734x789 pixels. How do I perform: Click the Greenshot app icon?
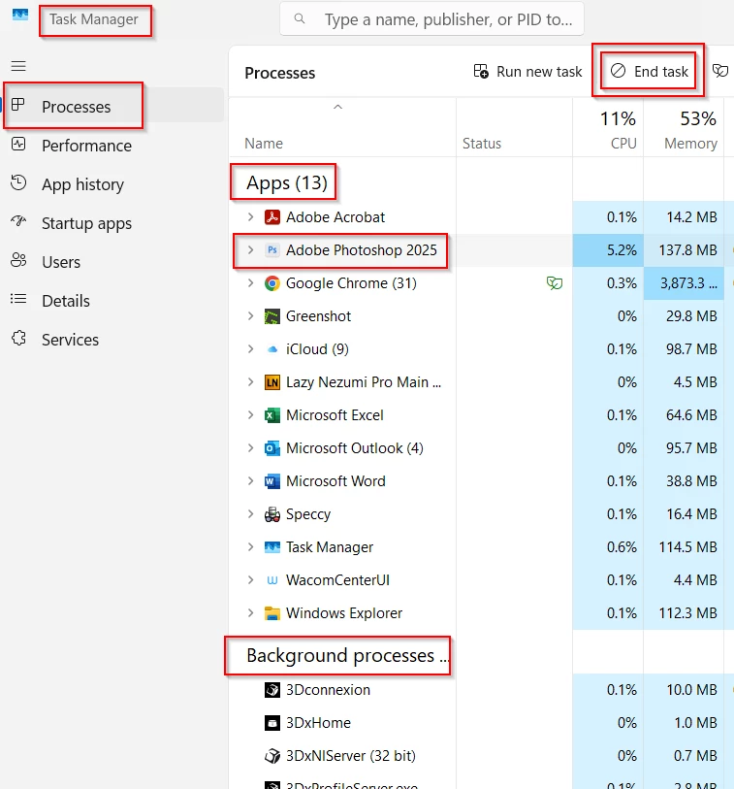pos(272,316)
